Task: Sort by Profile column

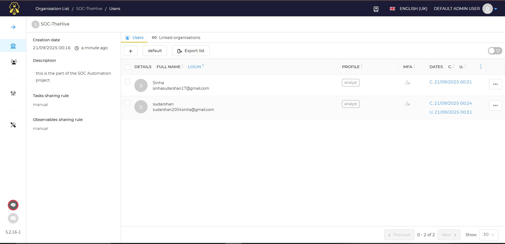Action: coord(352,67)
